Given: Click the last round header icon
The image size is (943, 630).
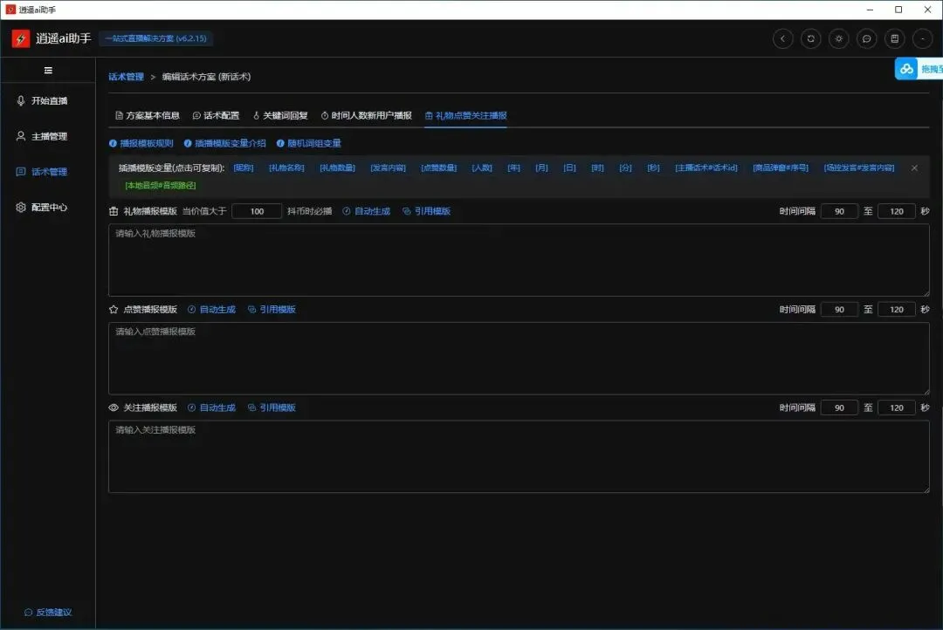Looking at the screenshot, I should tap(923, 39).
